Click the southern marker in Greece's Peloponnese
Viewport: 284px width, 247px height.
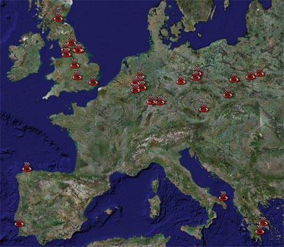259,230
